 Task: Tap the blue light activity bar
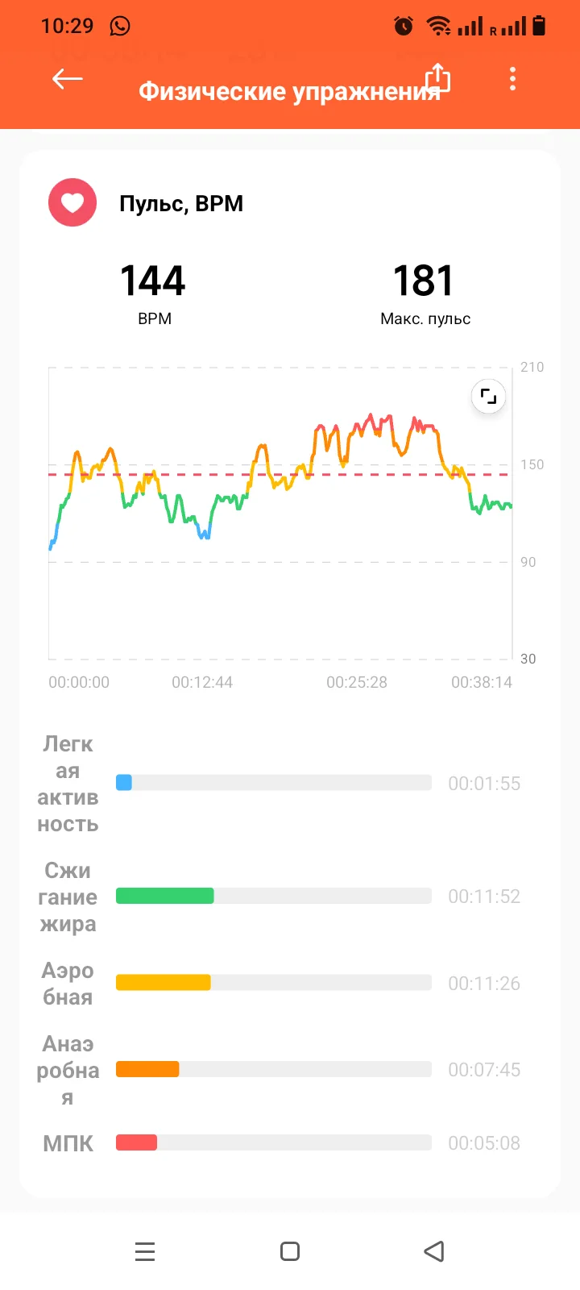point(124,783)
